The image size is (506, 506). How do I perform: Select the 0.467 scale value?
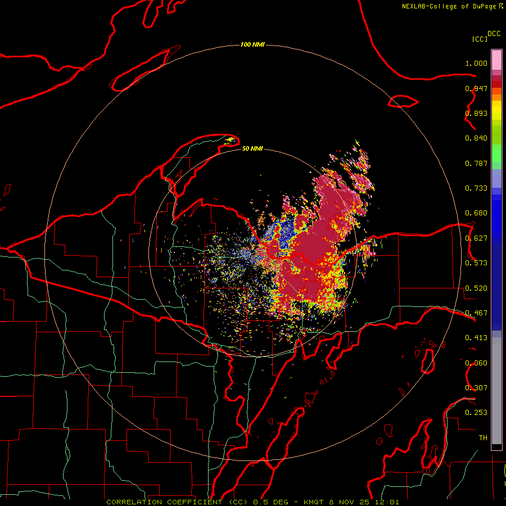click(476, 313)
